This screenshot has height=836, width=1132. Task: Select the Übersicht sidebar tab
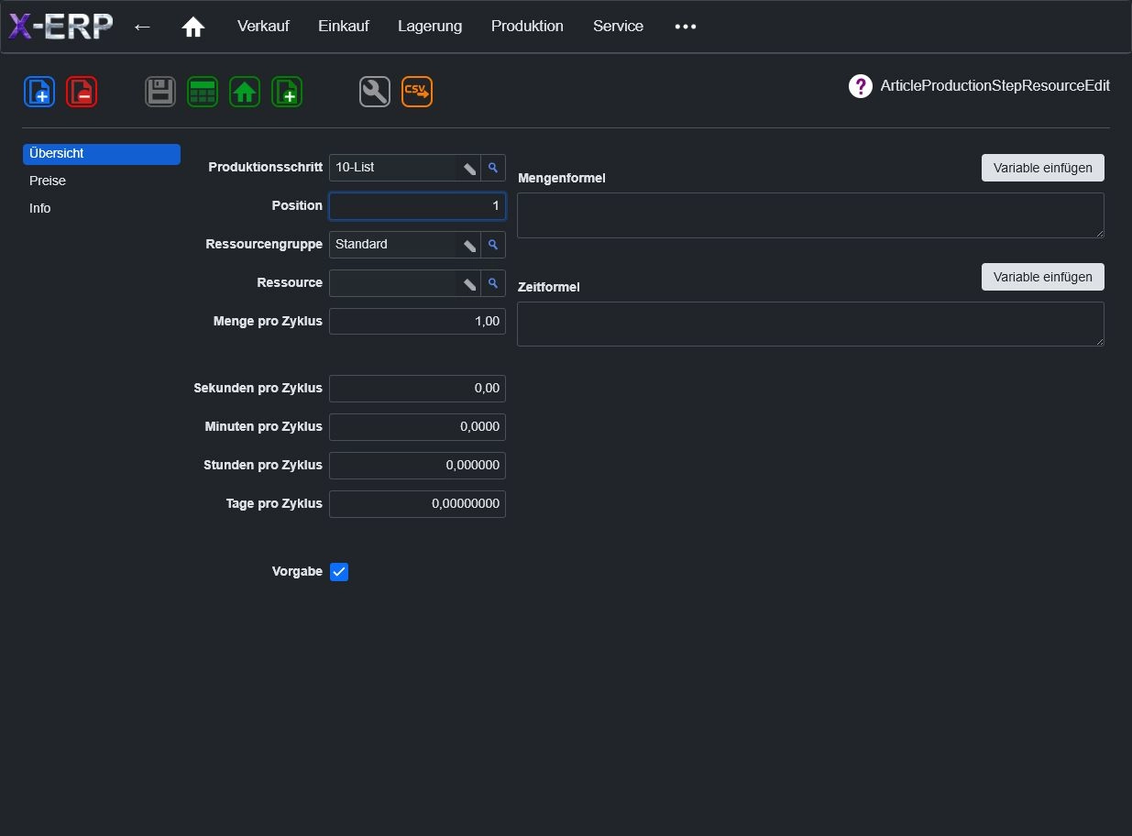point(102,154)
